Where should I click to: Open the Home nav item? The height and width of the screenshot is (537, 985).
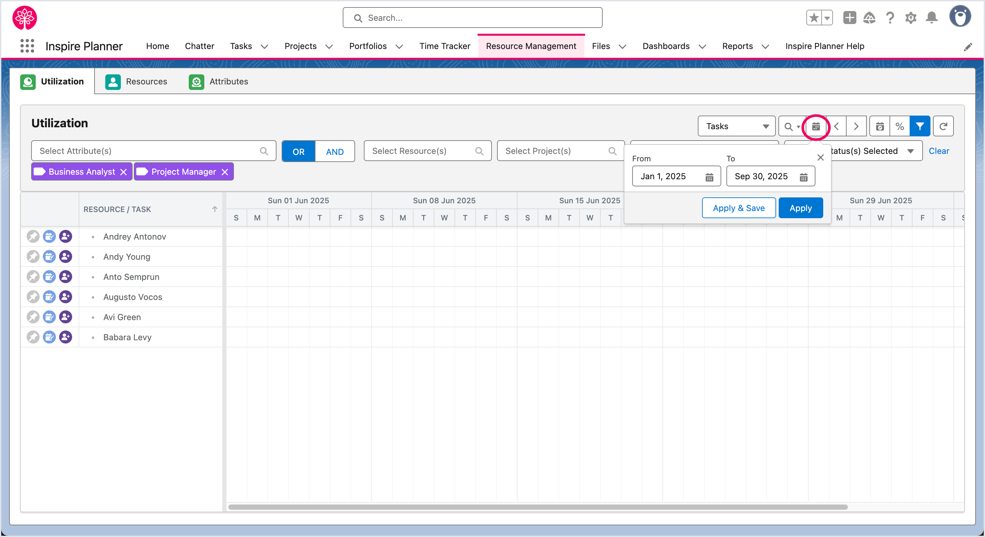[x=158, y=46]
